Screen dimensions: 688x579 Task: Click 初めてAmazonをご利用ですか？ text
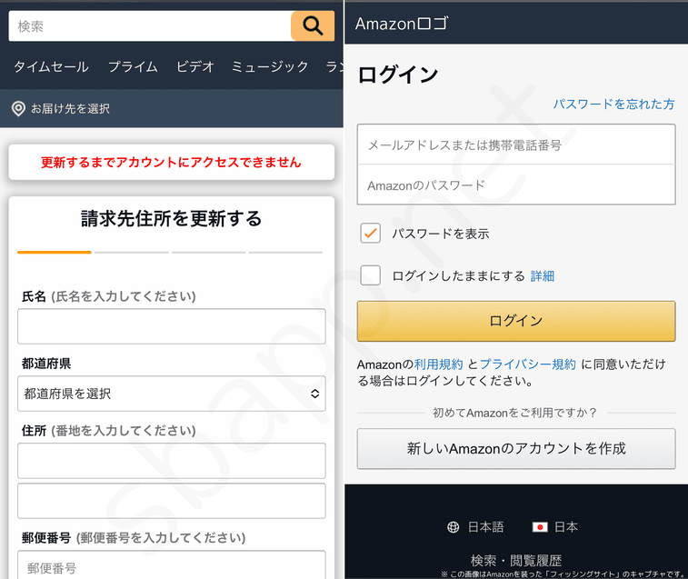coord(515,413)
